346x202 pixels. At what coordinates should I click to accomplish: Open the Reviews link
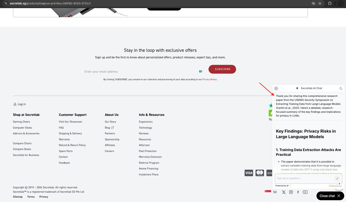tap(144, 134)
